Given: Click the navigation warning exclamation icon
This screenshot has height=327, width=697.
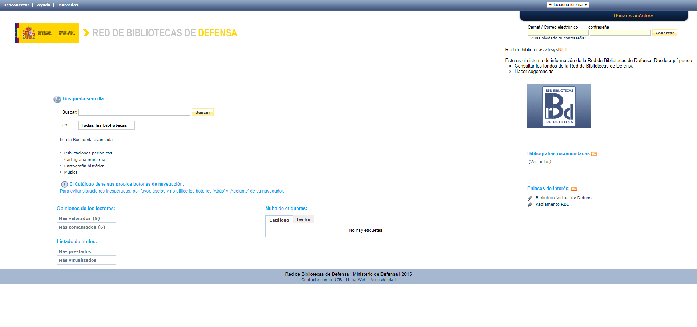Looking at the screenshot, I should point(64,184).
